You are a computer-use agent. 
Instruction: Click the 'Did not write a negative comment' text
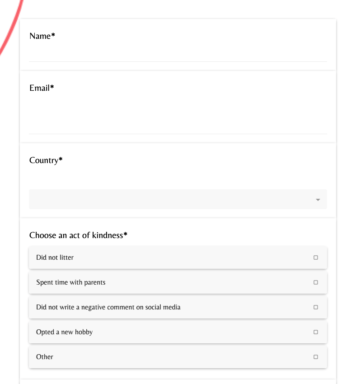tap(108, 307)
